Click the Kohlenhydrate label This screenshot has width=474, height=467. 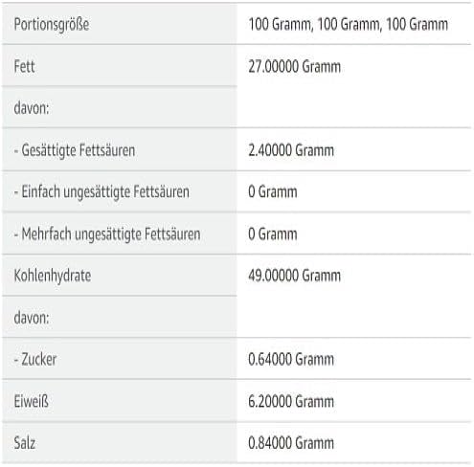(x=53, y=276)
